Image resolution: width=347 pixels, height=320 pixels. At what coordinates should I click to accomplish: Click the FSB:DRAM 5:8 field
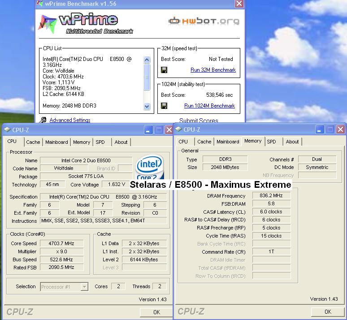(x=271, y=203)
